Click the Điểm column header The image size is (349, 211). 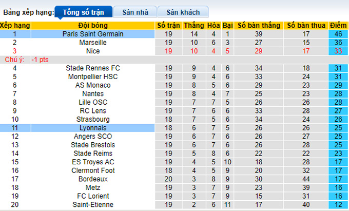(x=338, y=25)
